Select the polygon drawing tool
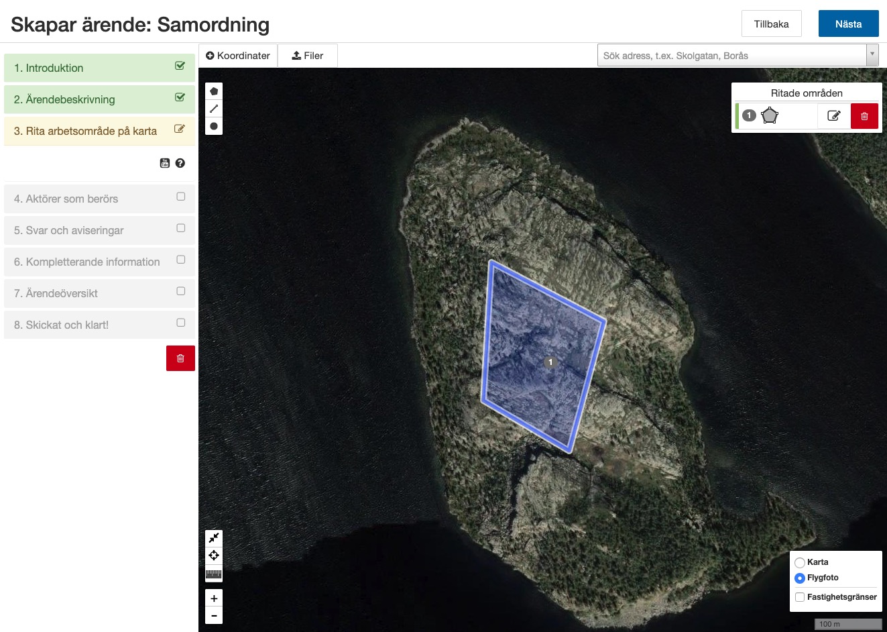 213,91
